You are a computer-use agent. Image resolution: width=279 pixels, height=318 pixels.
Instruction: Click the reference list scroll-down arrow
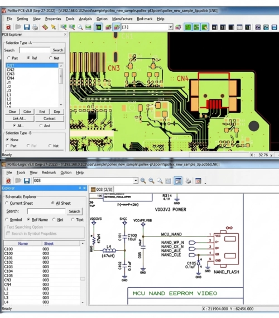[x=61, y=105]
